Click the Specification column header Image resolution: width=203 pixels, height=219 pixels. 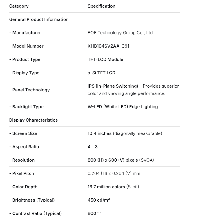point(101,6)
